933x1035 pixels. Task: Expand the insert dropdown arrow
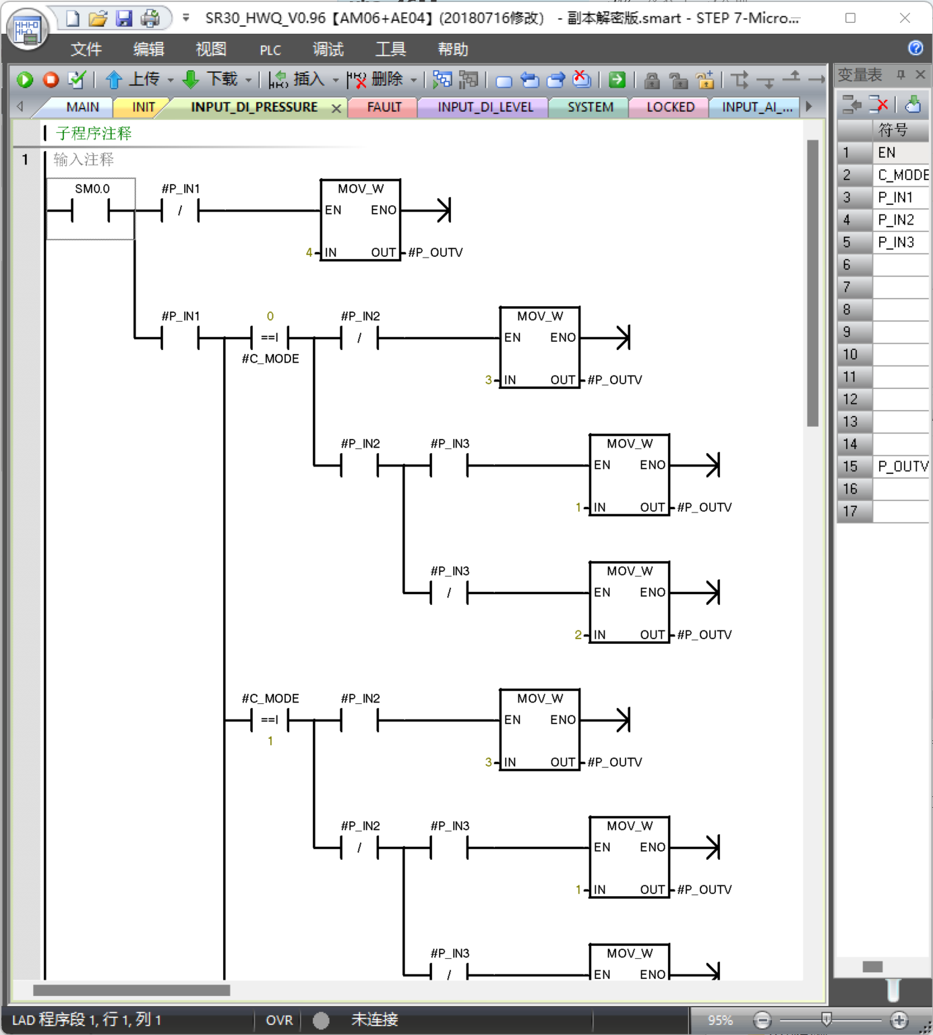335,80
